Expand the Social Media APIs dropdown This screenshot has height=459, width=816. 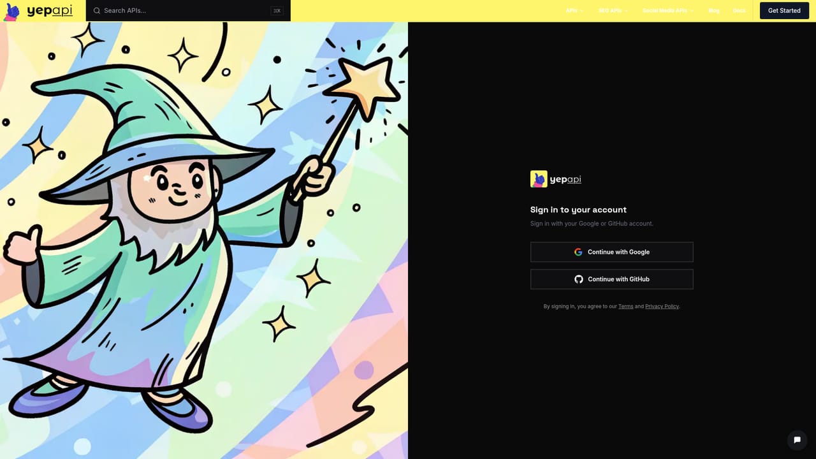[668, 11]
